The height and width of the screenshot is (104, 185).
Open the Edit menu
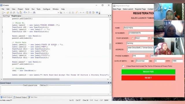point(8,9)
